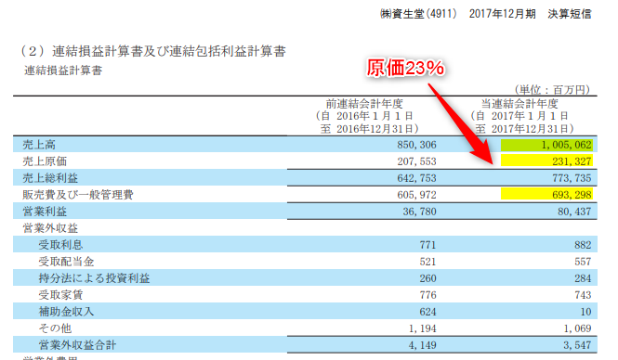Click the header text ㈱資生堂(4911)
This screenshot has height=360, width=618.
418,14
